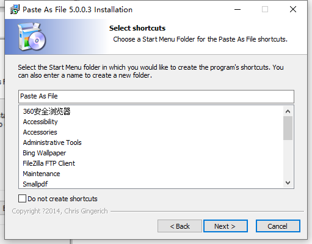Enable Do not create shortcuts checkbox
Image resolution: width=312 pixels, height=244 pixels.
22,199
